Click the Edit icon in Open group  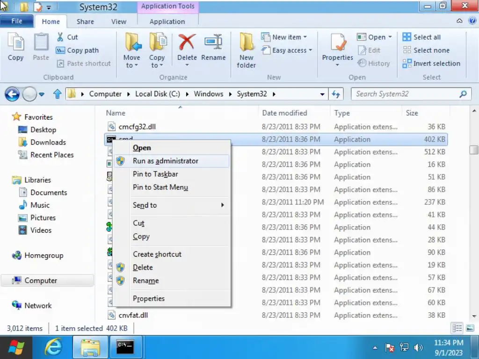pyautogui.click(x=362, y=50)
